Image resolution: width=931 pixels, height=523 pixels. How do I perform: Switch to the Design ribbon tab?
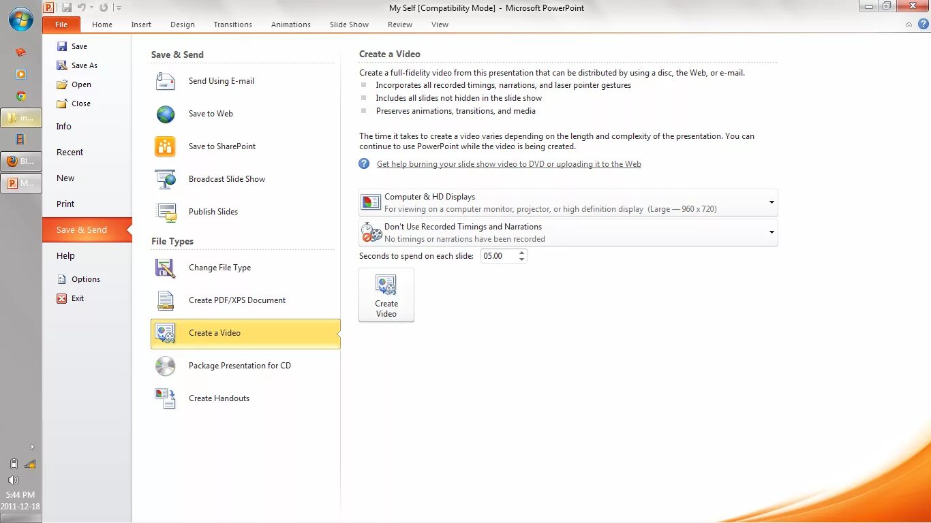pos(183,25)
